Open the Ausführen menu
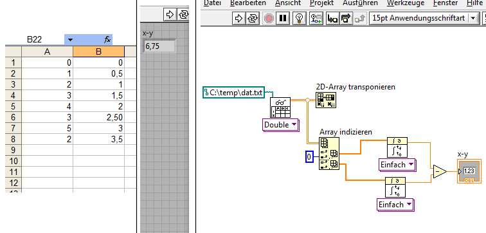The height and width of the screenshot is (233, 486). (360, 3)
